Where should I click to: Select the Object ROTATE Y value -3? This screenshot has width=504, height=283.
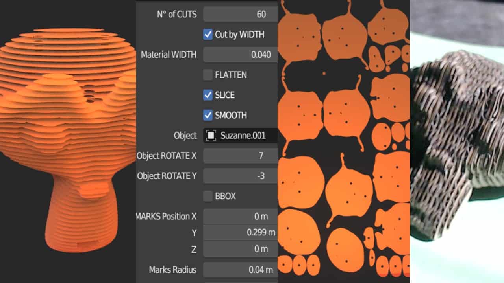pyautogui.click(x=240, y=176)
